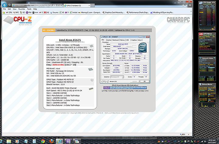
Task: Open the Help menu
Action: point(35,9)
